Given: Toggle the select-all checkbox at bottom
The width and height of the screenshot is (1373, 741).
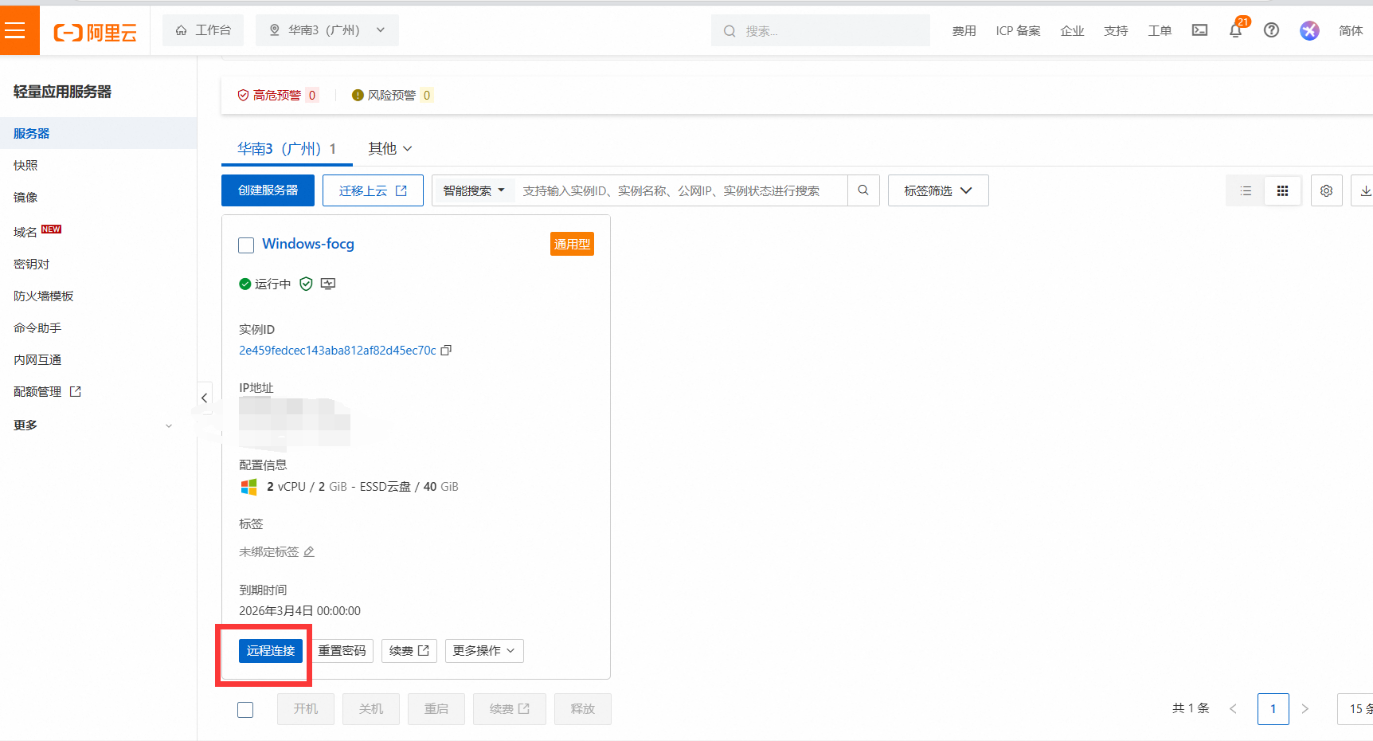Looking at the screenshot, I should pos(245,709).
